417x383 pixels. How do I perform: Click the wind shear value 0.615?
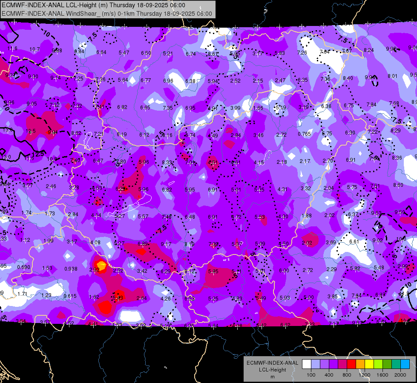(x=70, y=296)
